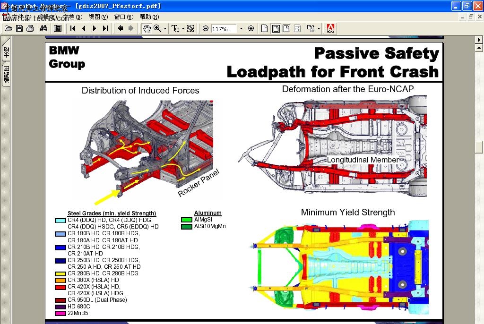Click the plus zoom in button
Viewport: 484px width, 324px height.
pos(251,29)
